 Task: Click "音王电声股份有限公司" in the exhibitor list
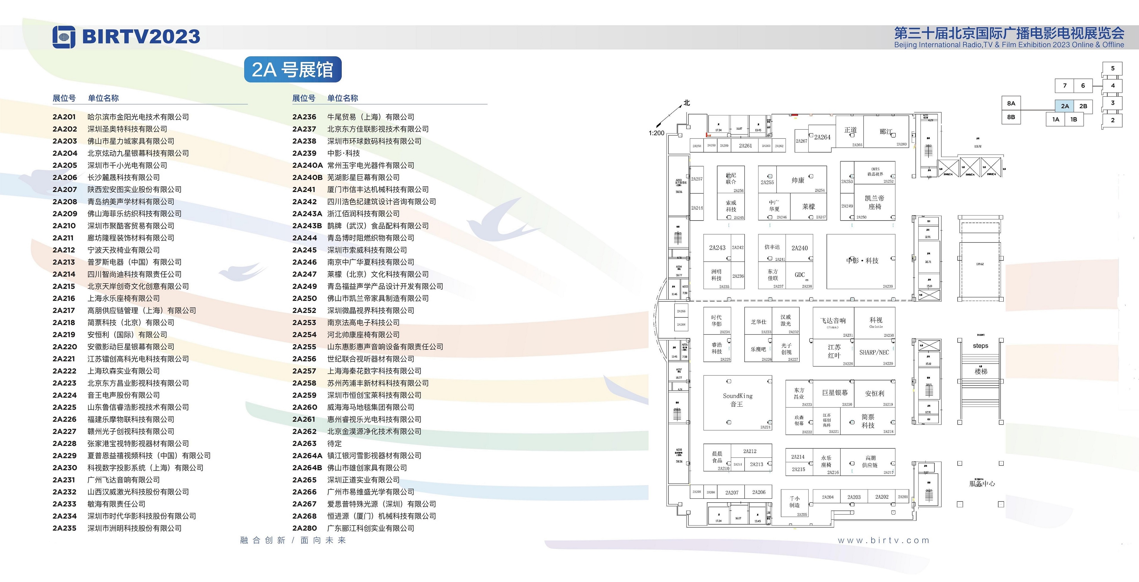click(123, 395)
